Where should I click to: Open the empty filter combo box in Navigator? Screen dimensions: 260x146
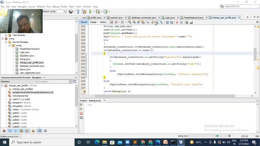coord(56,82)
